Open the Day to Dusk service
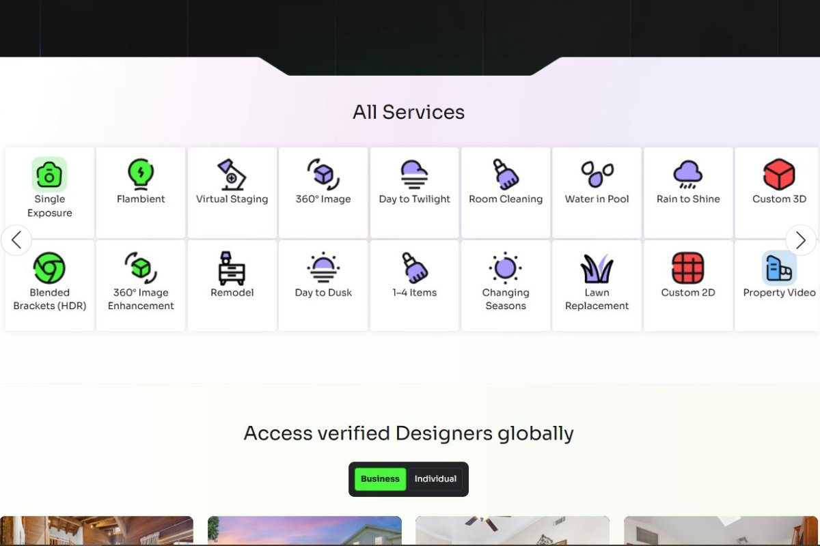The width and height of the screenshot is (820, 546). point(323,269)
